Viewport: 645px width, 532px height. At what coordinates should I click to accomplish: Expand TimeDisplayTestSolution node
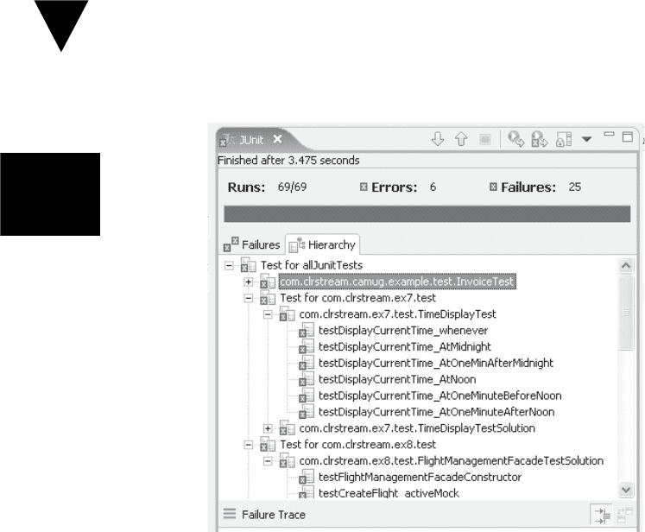[268, 428]
